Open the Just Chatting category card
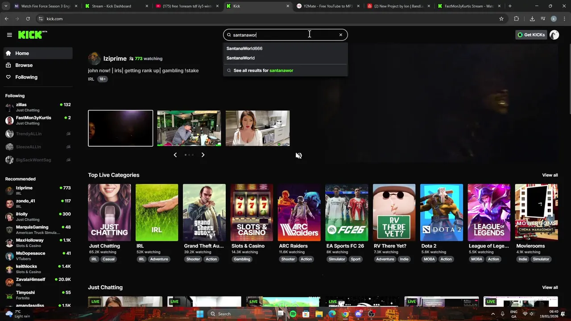The height and width of the screenshot is (321, 571). coord(109,212)
